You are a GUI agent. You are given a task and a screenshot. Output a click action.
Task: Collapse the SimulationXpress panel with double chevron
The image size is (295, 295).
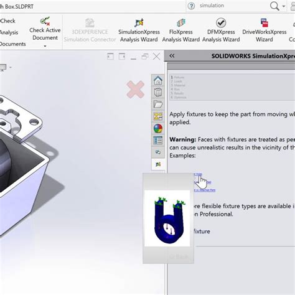pos(172,56)
